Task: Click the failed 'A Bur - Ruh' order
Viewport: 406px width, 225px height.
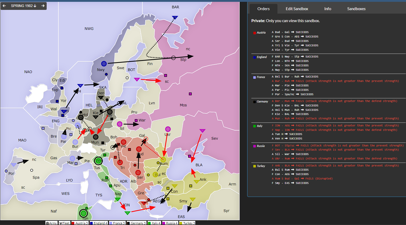Action: click(335, 81)
